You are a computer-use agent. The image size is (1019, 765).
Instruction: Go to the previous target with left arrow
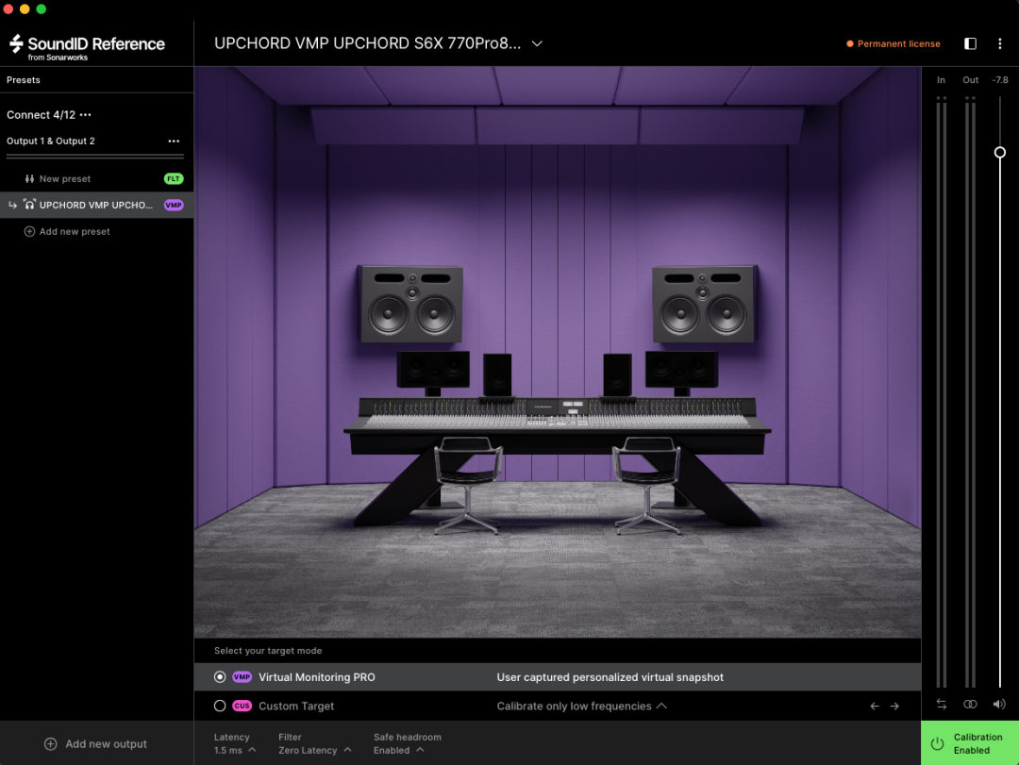pyautogui.click(x=875, y=706)
